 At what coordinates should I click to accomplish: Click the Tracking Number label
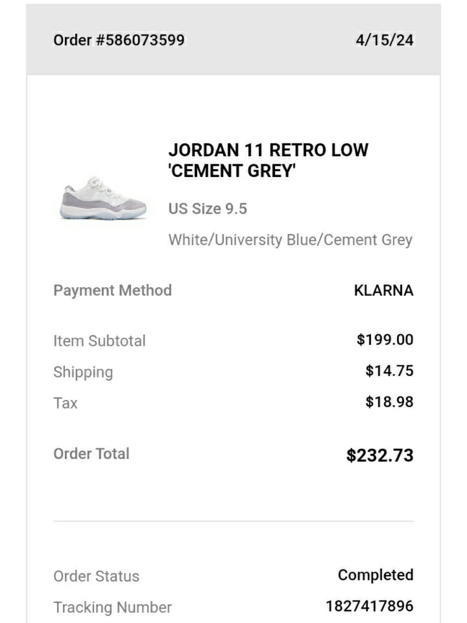pos(112,607)
